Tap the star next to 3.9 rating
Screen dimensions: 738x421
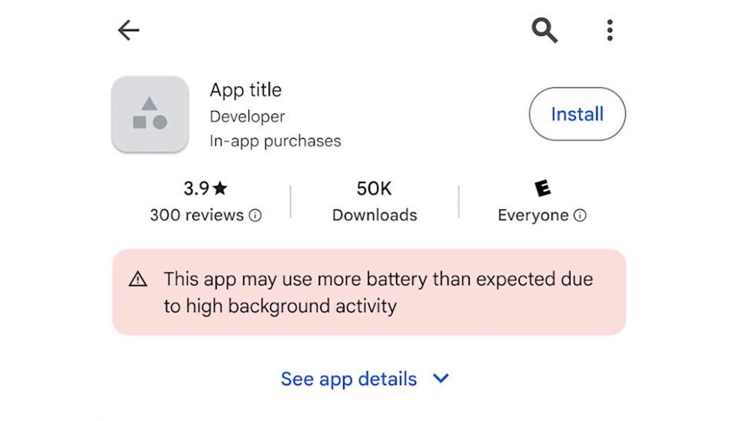click(x=220, y=188)
